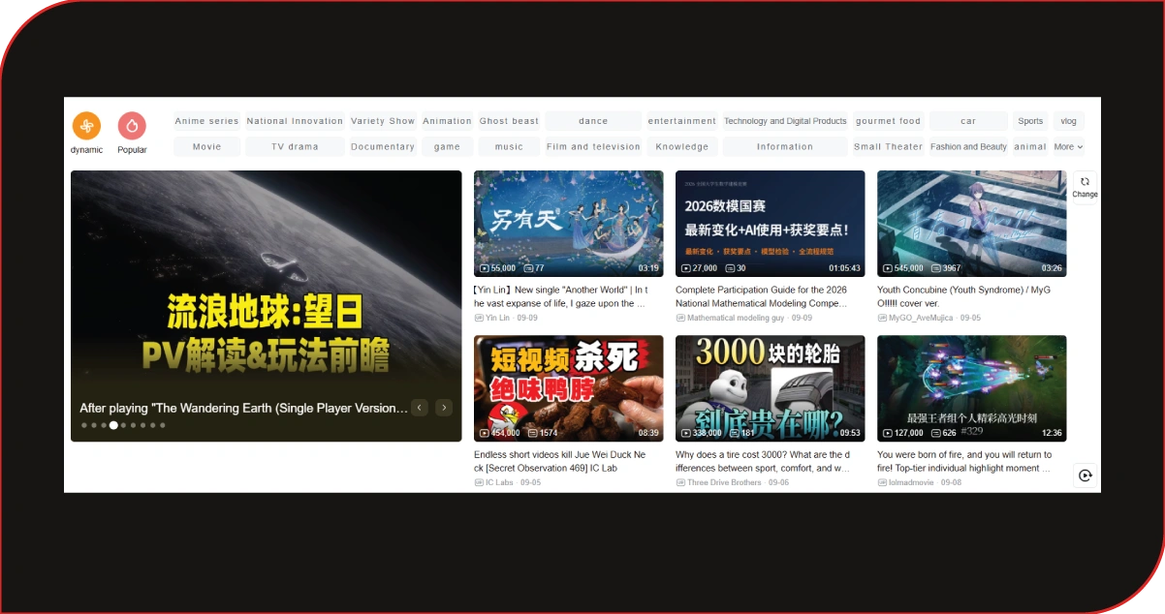Play the Jue Wei Duck Neck thumbnail

click(x=568, y=388)
